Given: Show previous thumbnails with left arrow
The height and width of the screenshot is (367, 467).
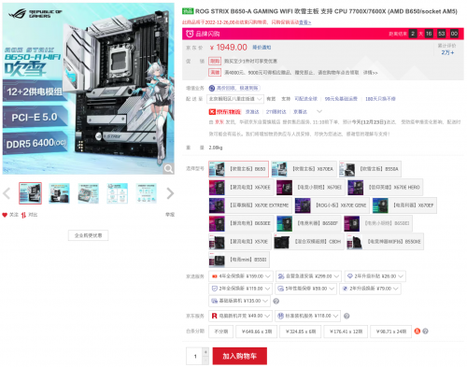Looking at the screenshot, I should 7,193.
